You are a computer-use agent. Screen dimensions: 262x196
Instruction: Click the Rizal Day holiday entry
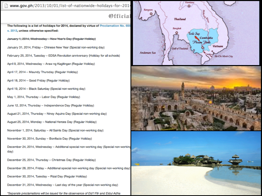(x=47, y=176)
